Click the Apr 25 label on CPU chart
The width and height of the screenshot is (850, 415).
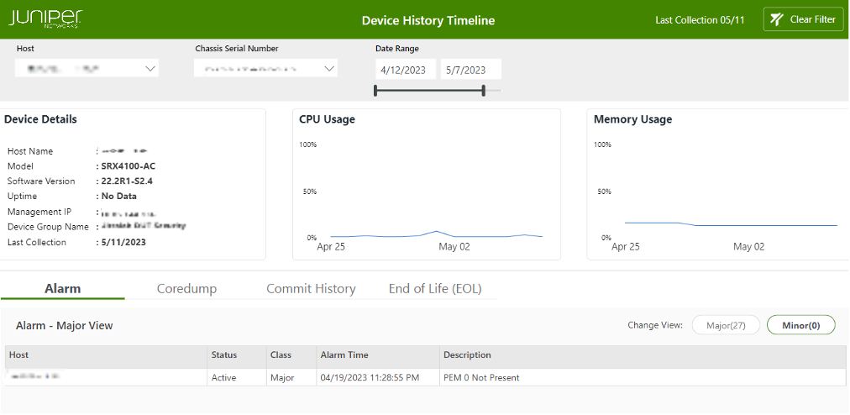tap(331, 247)
